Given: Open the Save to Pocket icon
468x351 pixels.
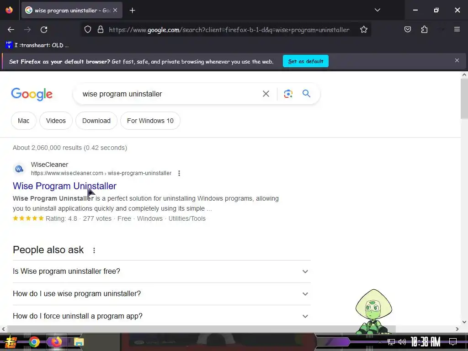Looking at the screenshot, I should 407,29.
